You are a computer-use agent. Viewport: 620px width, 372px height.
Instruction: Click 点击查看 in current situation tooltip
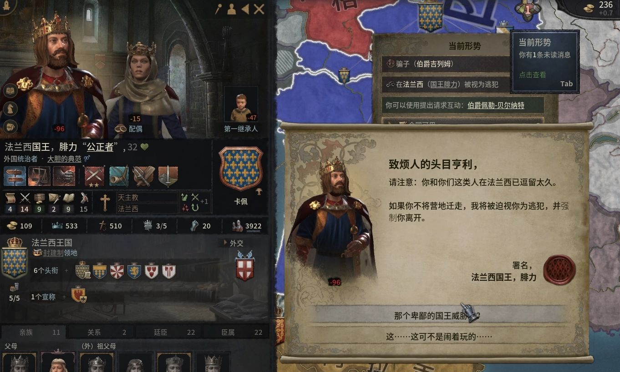coord(533,75)
